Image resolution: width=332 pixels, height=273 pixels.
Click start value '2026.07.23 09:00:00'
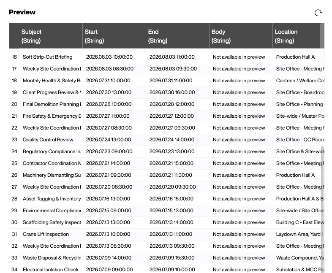tap(109, 151)
